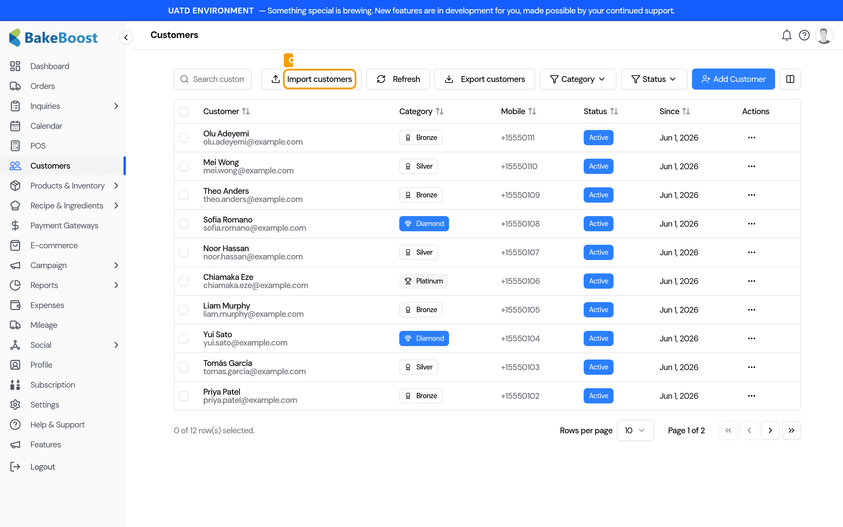Click mobile number +15550109

tap(520, 195)
